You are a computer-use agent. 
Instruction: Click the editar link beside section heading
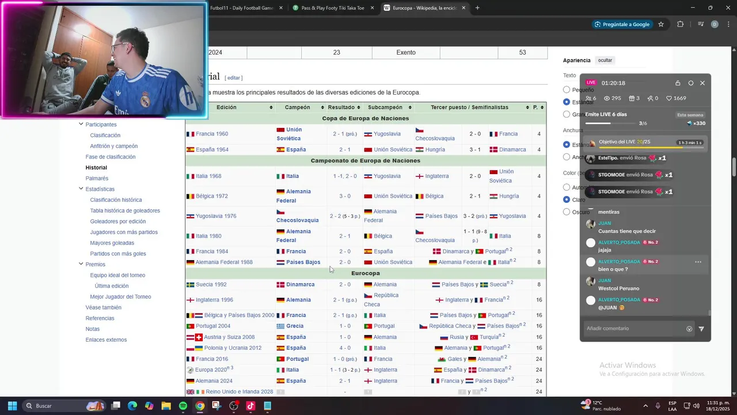(233, 78)
